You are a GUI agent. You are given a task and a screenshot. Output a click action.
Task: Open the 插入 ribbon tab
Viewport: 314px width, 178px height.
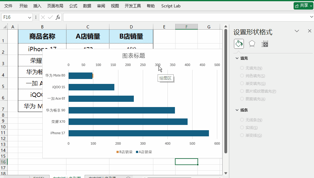point(37,6)
